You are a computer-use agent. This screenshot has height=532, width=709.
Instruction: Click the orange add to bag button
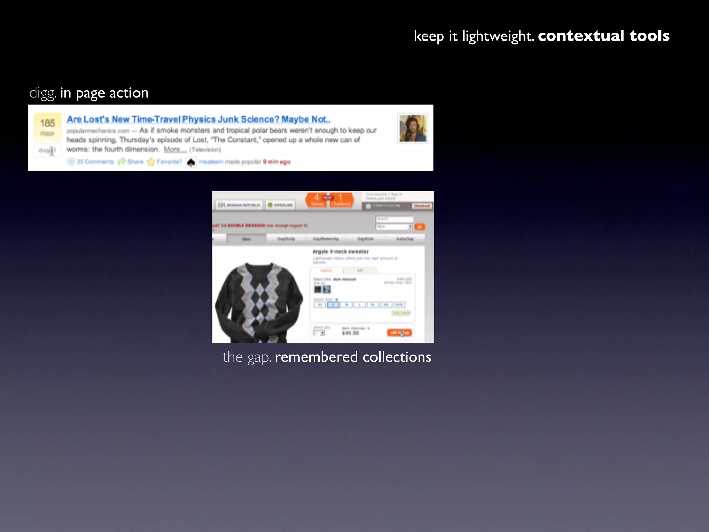point(400,333)
